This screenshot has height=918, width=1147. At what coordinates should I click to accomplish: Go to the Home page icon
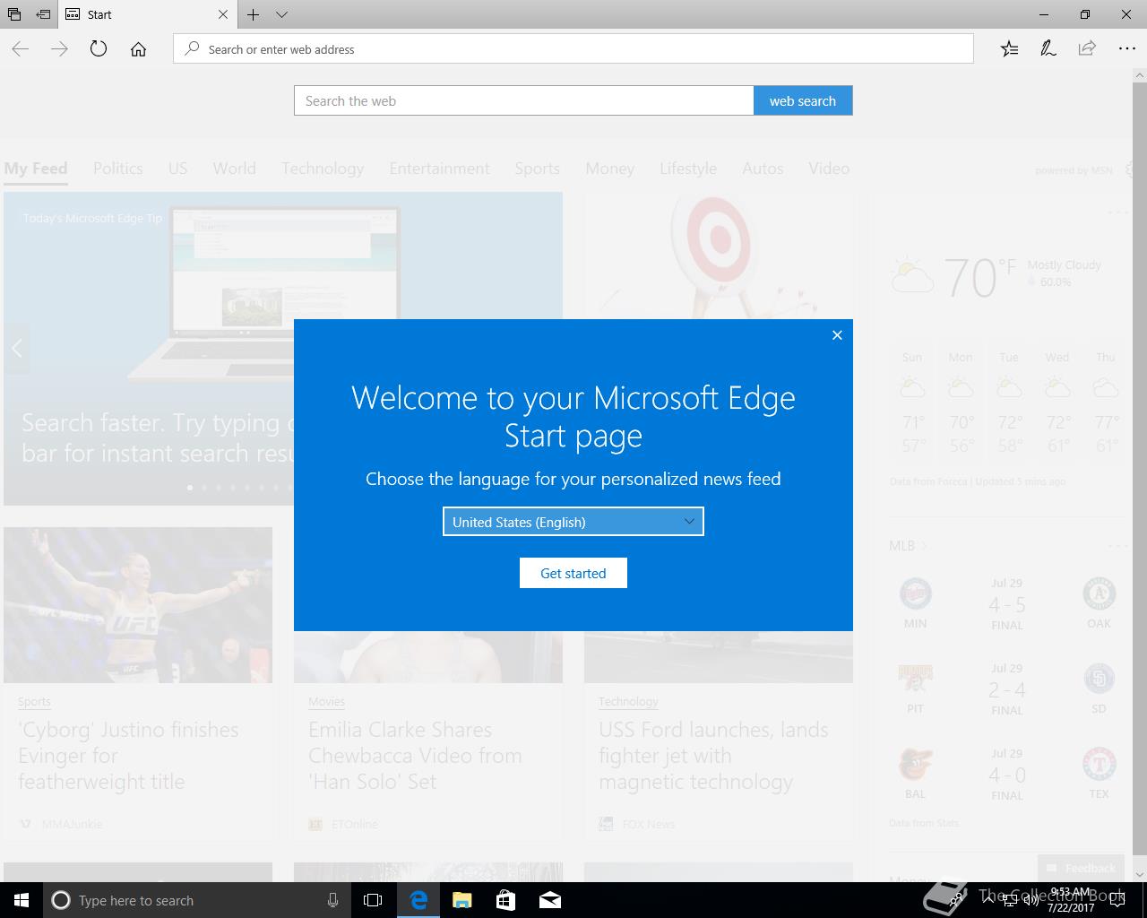click(138, 49)
